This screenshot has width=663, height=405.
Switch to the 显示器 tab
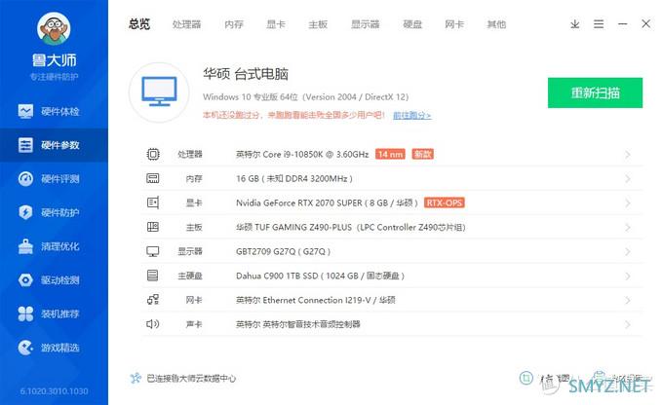point(366,24)
